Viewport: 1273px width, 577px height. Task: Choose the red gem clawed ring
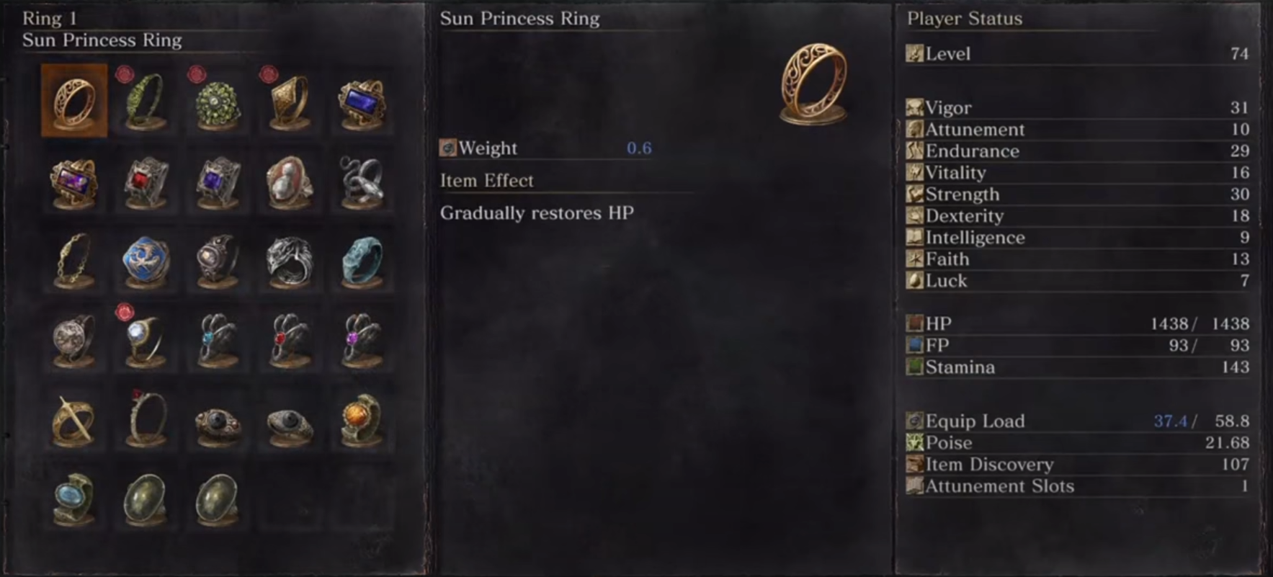(x=290, y=340)
